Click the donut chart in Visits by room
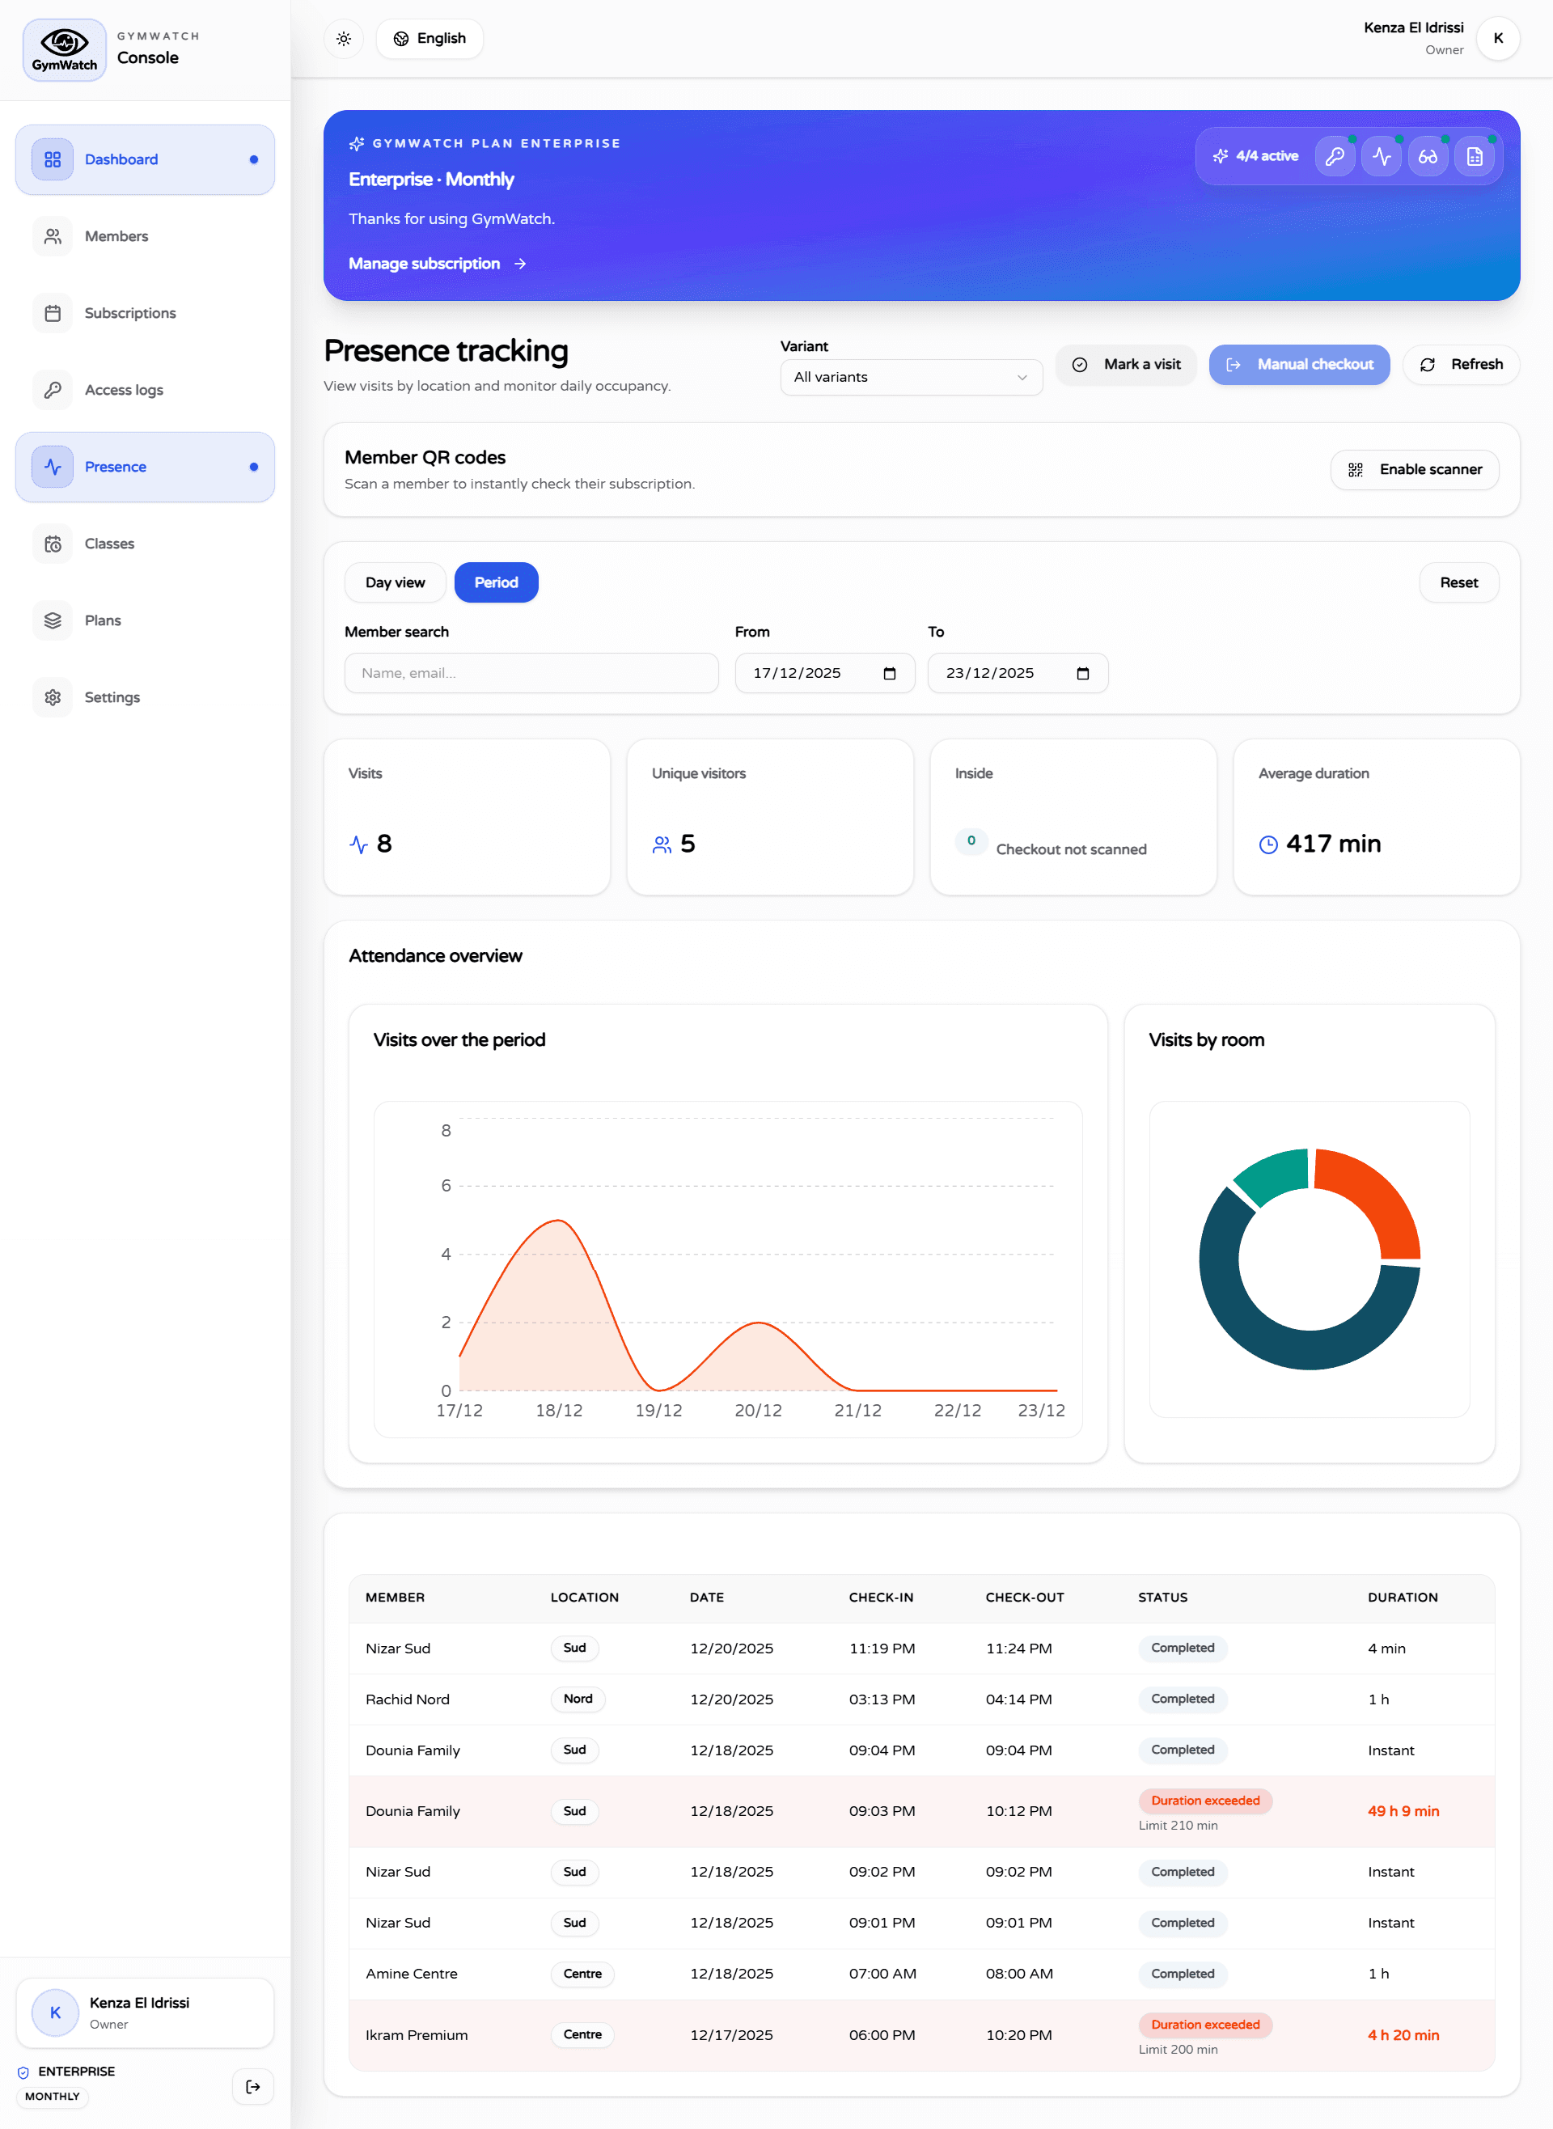Screen dimensions: 1553x2129 [x=1310, y=1261]
